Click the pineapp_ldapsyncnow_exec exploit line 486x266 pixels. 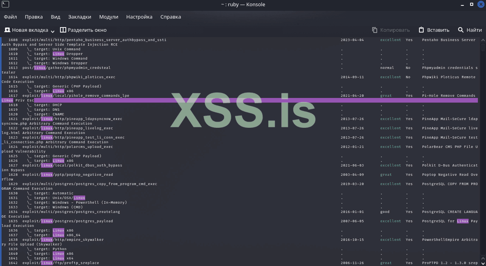(x=72, y=119)
